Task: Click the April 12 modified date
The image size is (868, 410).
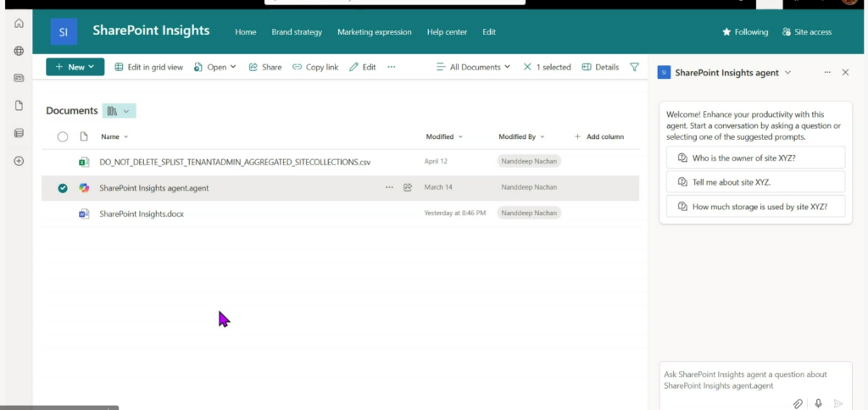Action: coord(436,162)
